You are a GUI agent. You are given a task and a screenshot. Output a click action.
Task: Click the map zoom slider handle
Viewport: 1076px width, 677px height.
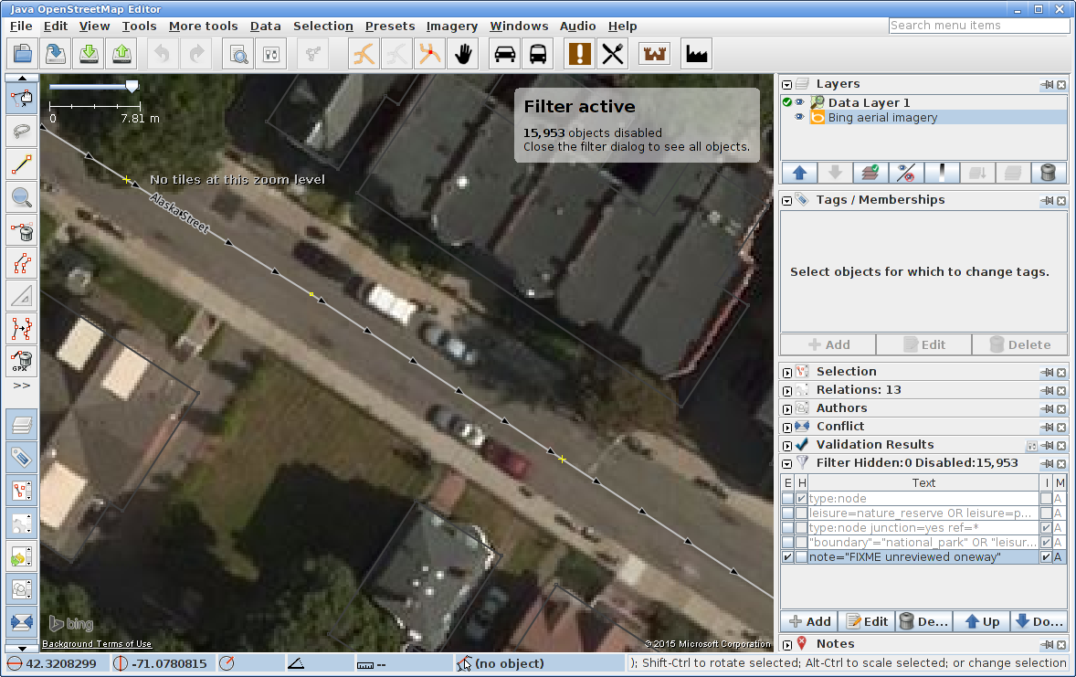coord(132,86)
